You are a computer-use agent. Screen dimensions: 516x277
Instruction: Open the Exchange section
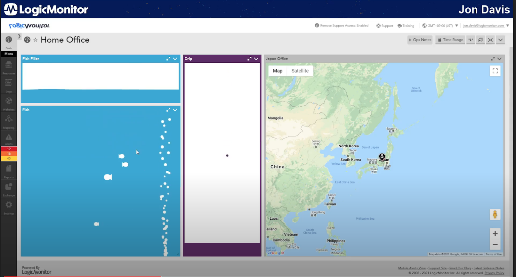pos(8,189)
